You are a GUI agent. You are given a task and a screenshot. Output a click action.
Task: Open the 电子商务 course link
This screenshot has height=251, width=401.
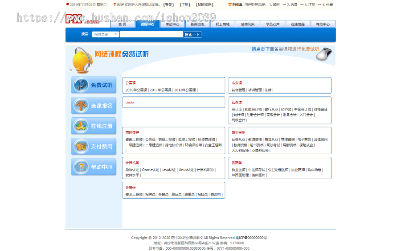click(x=304, y=139)
